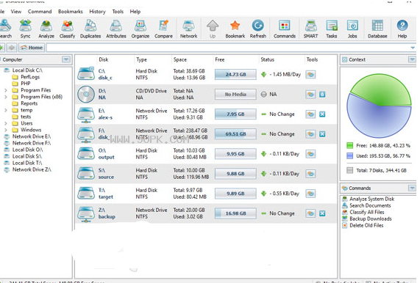
Task: Refresh the disk list
Action: (x=257, y=29)
